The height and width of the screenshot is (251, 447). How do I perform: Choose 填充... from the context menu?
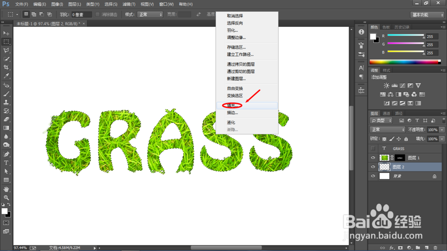247,105
